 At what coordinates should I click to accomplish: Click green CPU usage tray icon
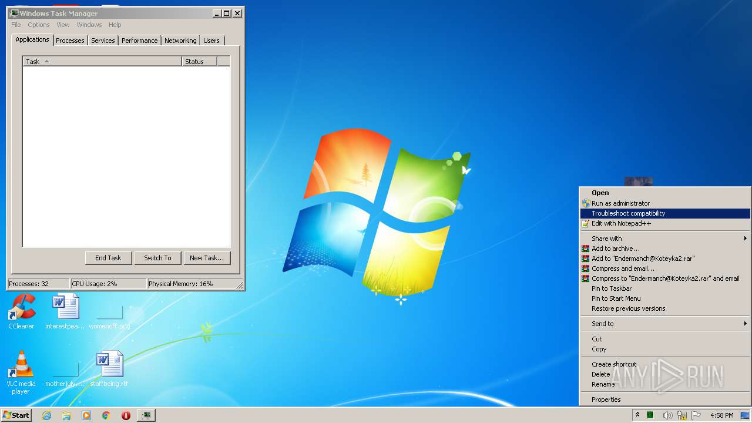coord(650,415)
